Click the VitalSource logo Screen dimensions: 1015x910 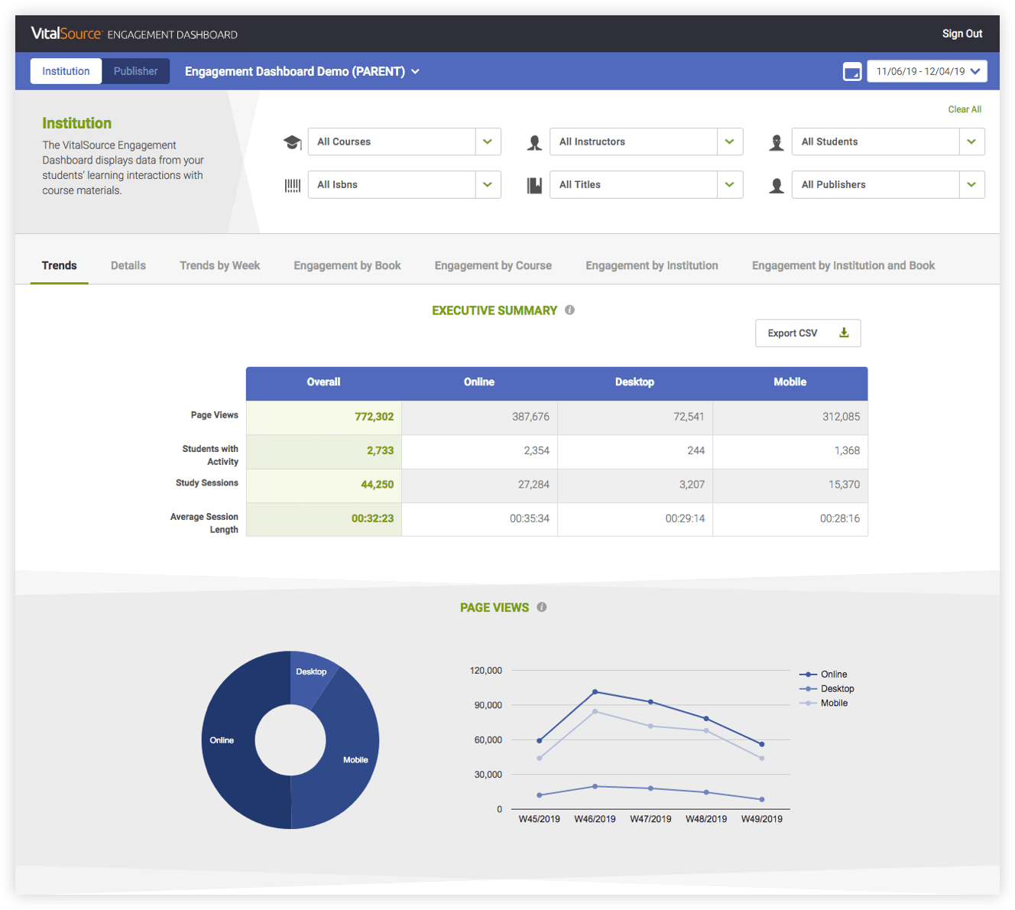(66, 34)
